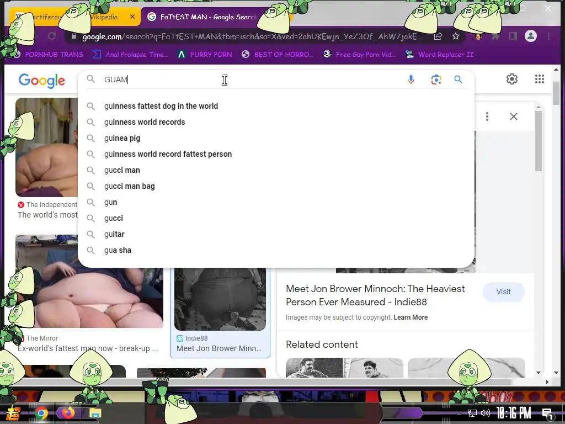Go to the Google home page logo
This screenshot has width=565, height=424.
coord(42,81)
